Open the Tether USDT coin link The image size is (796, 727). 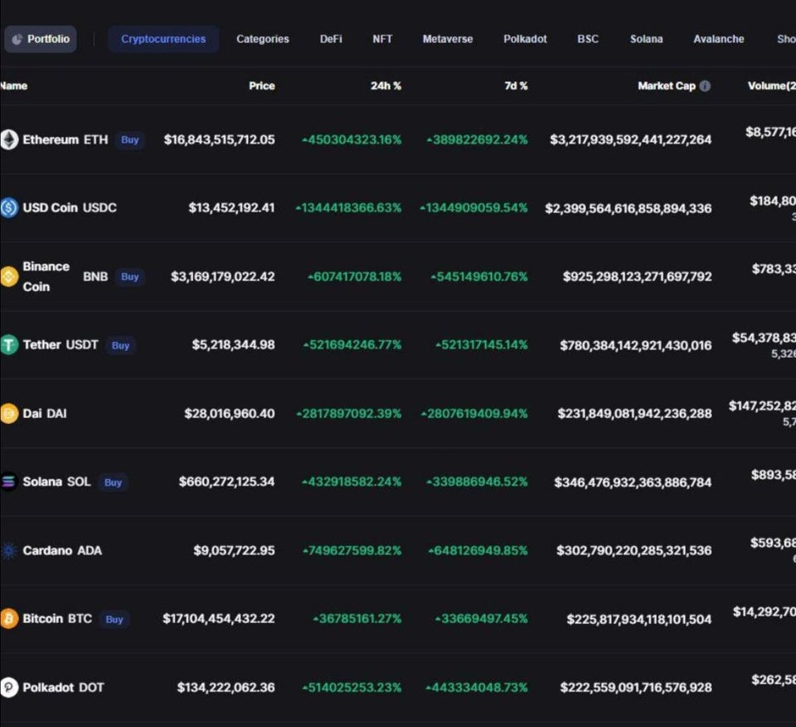[x=60, y=345]
